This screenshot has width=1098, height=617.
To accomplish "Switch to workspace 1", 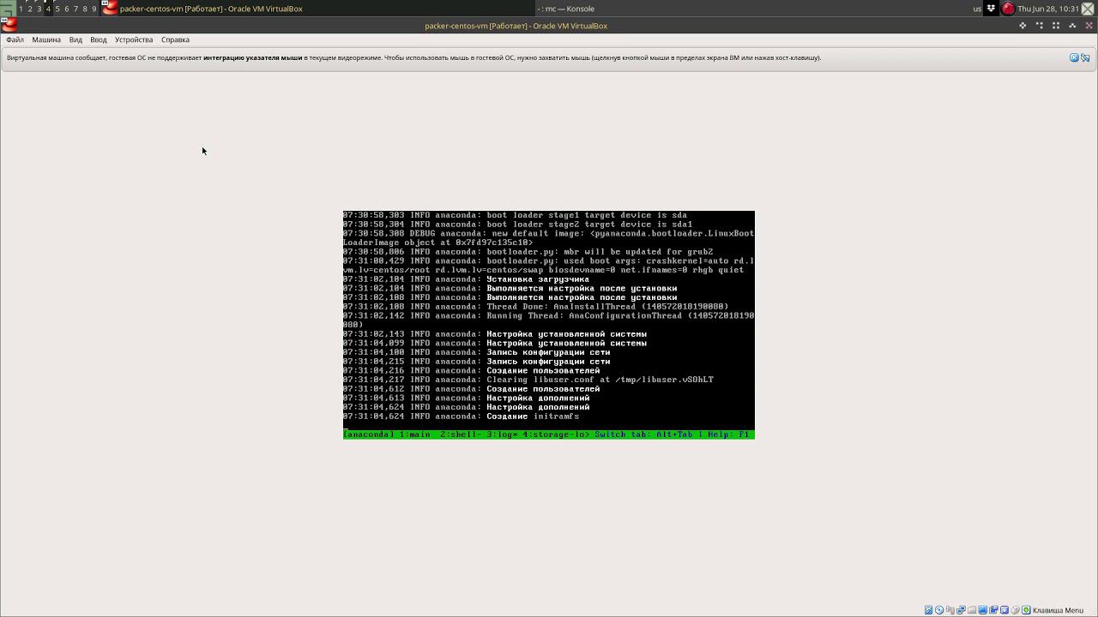I will (21, 9).
